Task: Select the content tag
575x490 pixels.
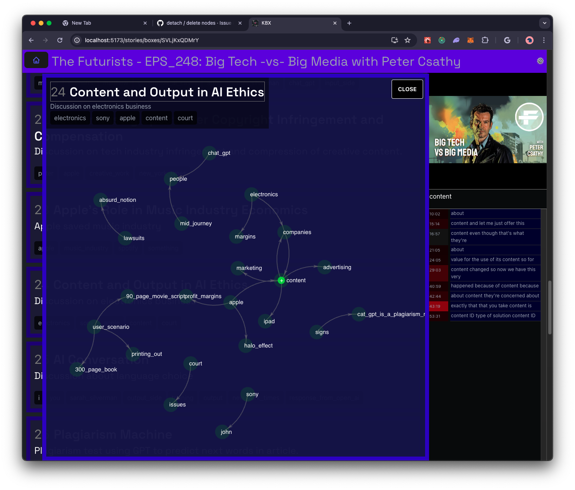Action: (x=157, y=118)
